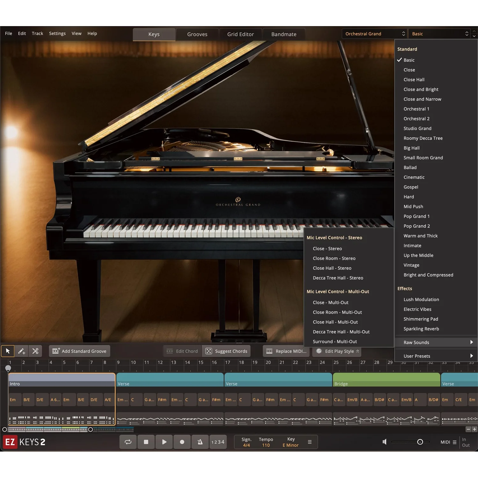Open the Basic preset dropdown
The image size is (478, 478).
pos(440,34)
